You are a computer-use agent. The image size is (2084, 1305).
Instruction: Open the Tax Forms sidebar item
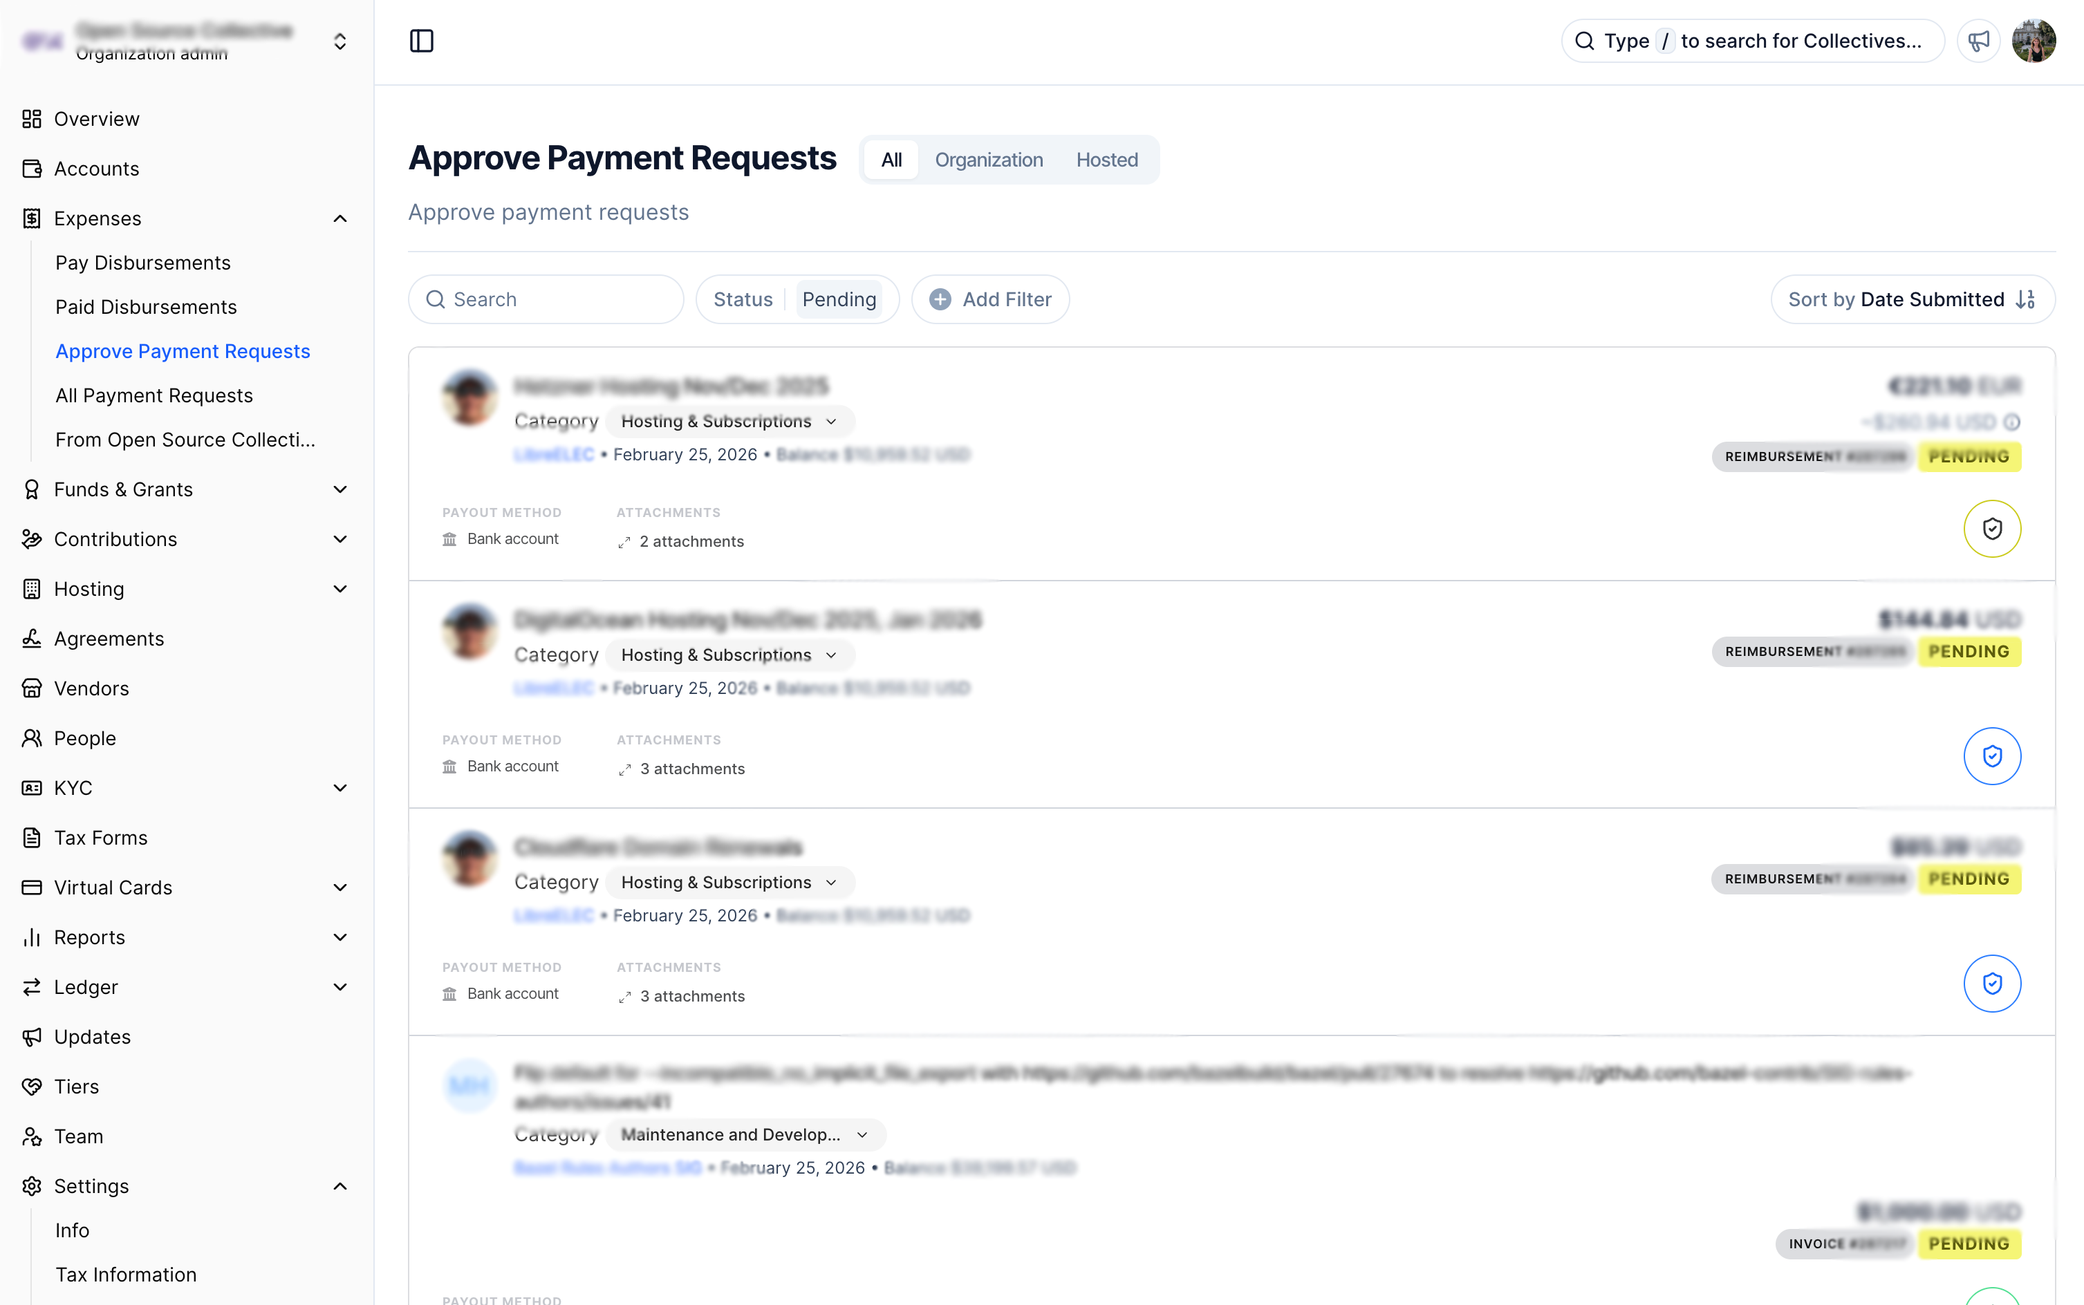tap(100, 837)
